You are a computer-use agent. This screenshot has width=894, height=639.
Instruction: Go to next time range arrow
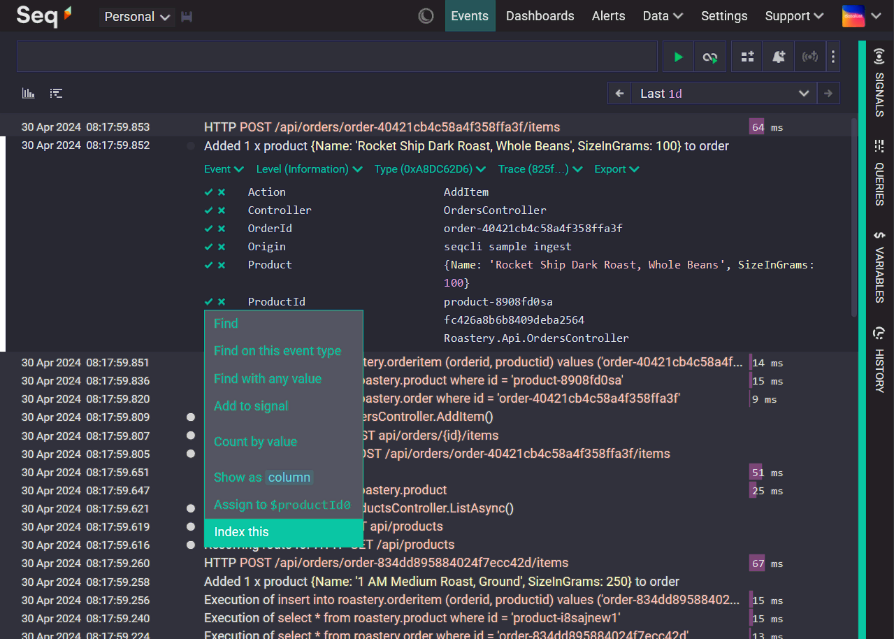[828, 93]
